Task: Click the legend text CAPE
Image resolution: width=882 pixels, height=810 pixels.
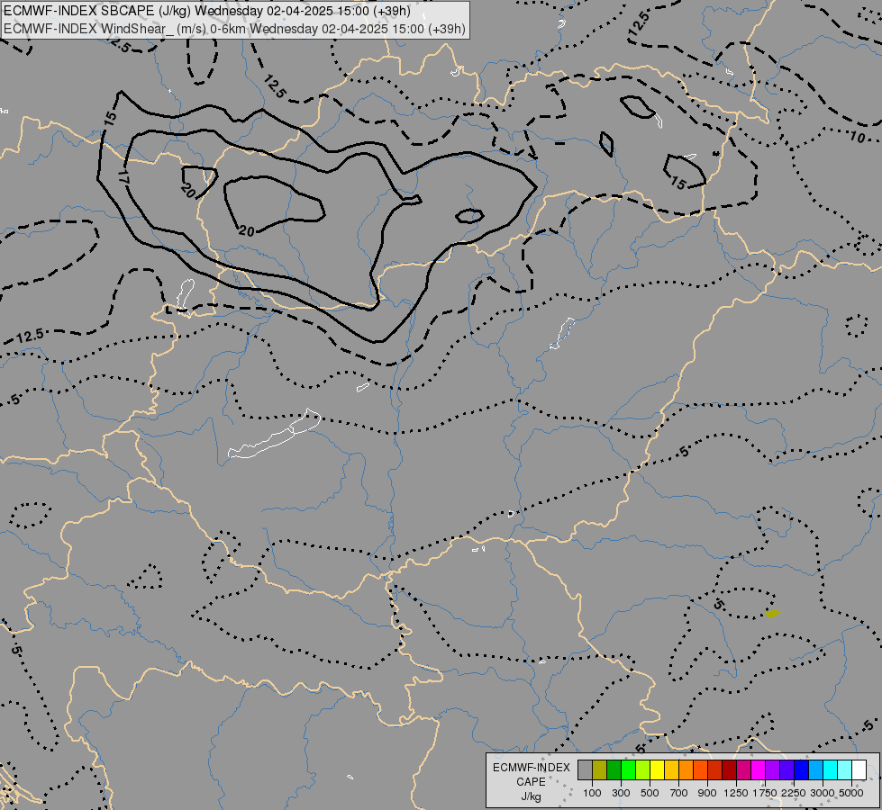Action: pos(531,782)
